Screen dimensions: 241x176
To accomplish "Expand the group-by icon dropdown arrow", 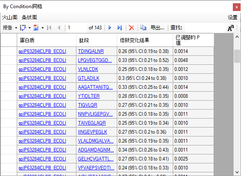I will [29, 28].
